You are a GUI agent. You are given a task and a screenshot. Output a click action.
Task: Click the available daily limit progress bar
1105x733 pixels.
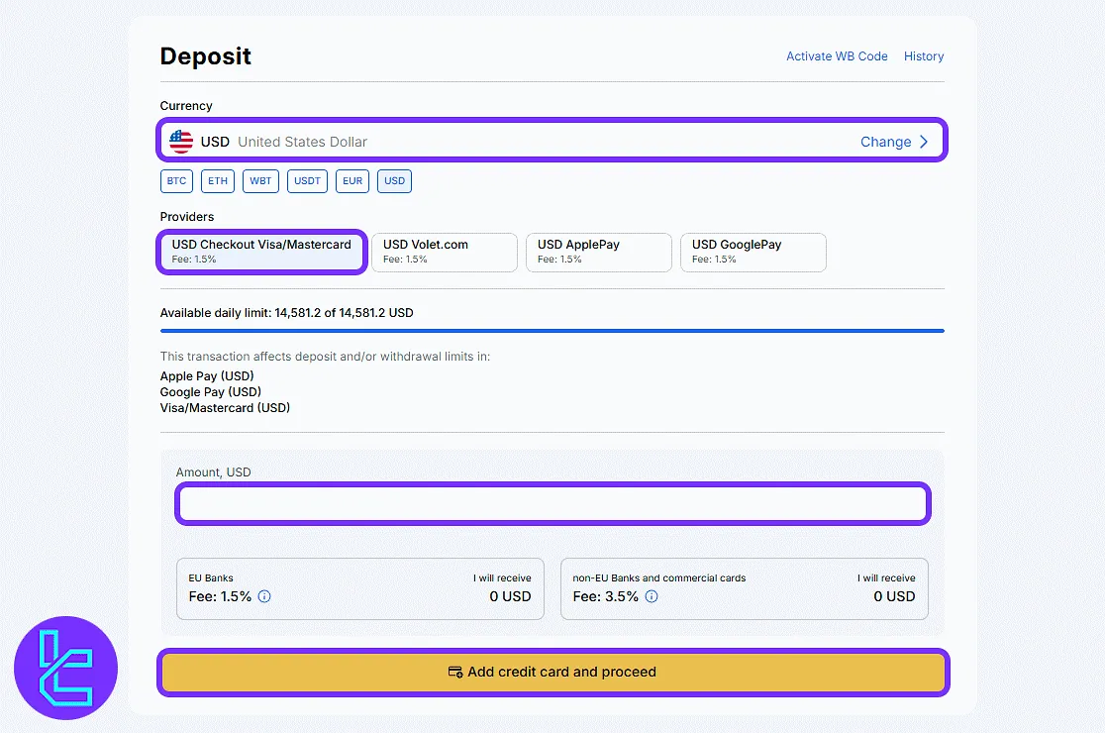[x=552, y=331]
